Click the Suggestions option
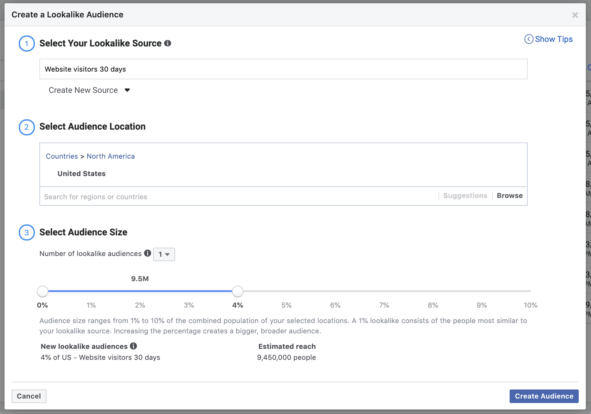Screen dimensions: 591x414 coord(465,195)
